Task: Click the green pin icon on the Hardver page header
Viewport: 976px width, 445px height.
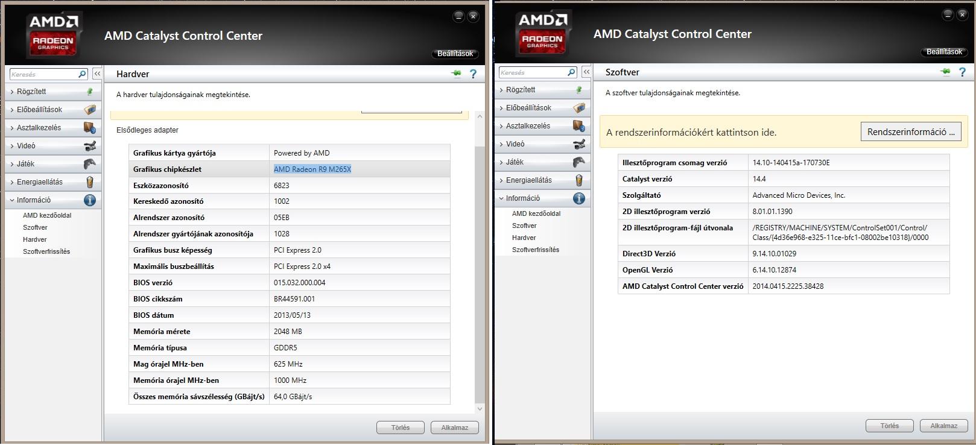Action: [x=456, y=74]
